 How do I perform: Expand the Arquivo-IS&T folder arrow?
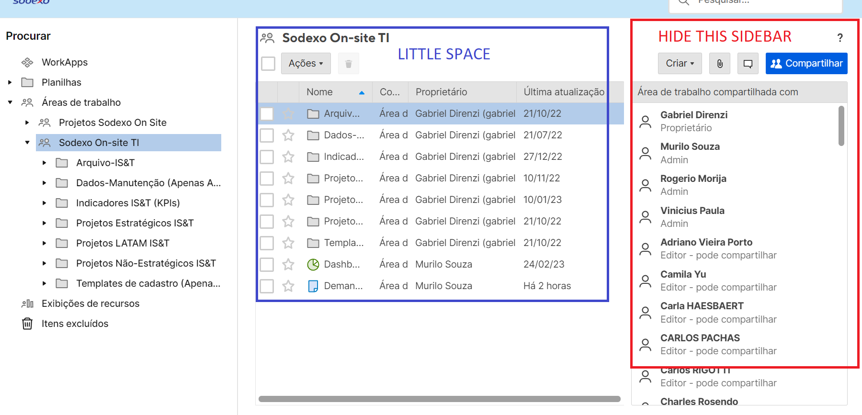[x=44, y=163]
